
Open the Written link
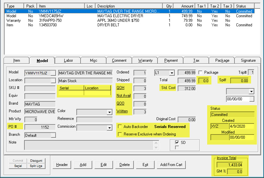pos(122,111)
